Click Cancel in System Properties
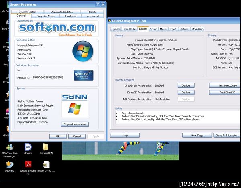 [77, 136]
